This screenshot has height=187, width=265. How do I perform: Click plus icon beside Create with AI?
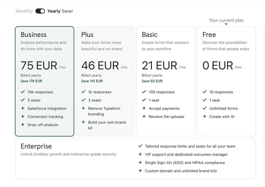(x=205, y=116)
